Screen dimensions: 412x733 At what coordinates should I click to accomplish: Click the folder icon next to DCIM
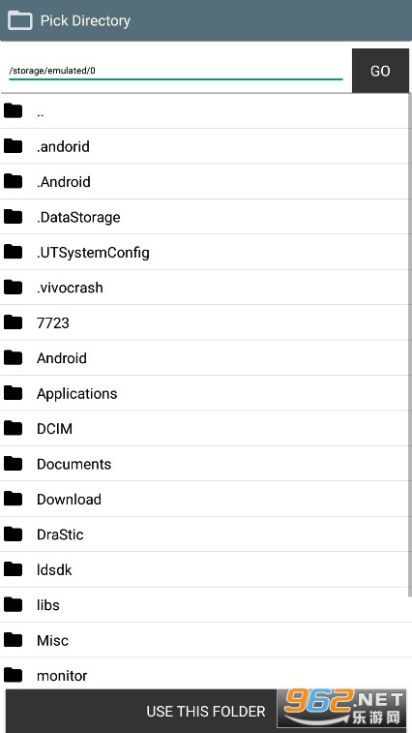click(14, 428)
